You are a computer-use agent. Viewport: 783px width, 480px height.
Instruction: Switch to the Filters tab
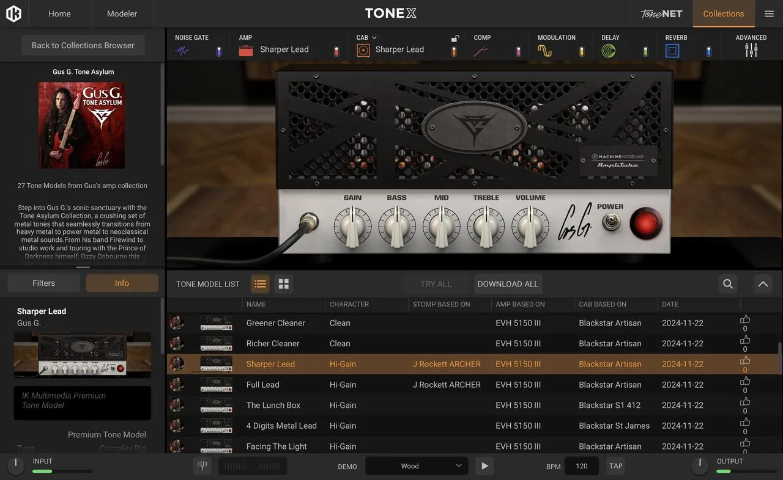pos(43,283)
